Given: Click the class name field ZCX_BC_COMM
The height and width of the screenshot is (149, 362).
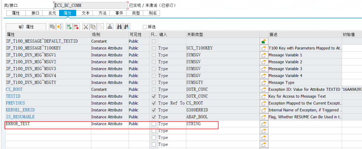Looking at the screenshot, I should [x=91, y=6].
